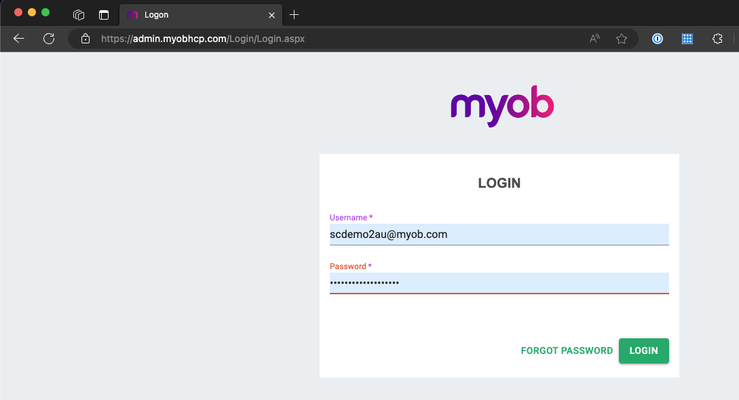Select the Password input field
This screenshot has width=739, height=400.
[x=499, y=283]
